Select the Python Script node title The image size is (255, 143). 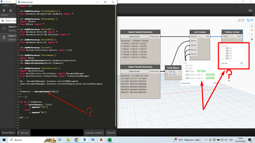(x=232, y=32)
